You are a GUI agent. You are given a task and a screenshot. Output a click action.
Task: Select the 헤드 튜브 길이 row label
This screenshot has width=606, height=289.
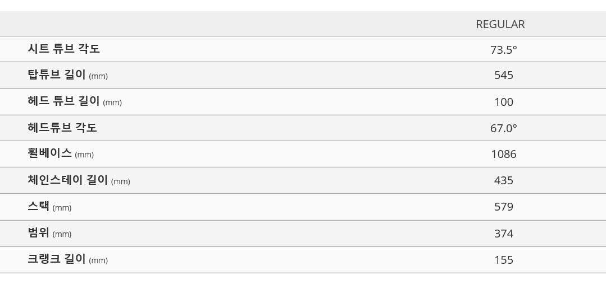[x=64, y=101]
